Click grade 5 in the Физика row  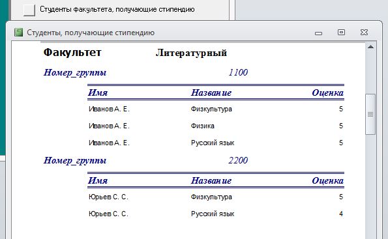(x=341, y=126)
